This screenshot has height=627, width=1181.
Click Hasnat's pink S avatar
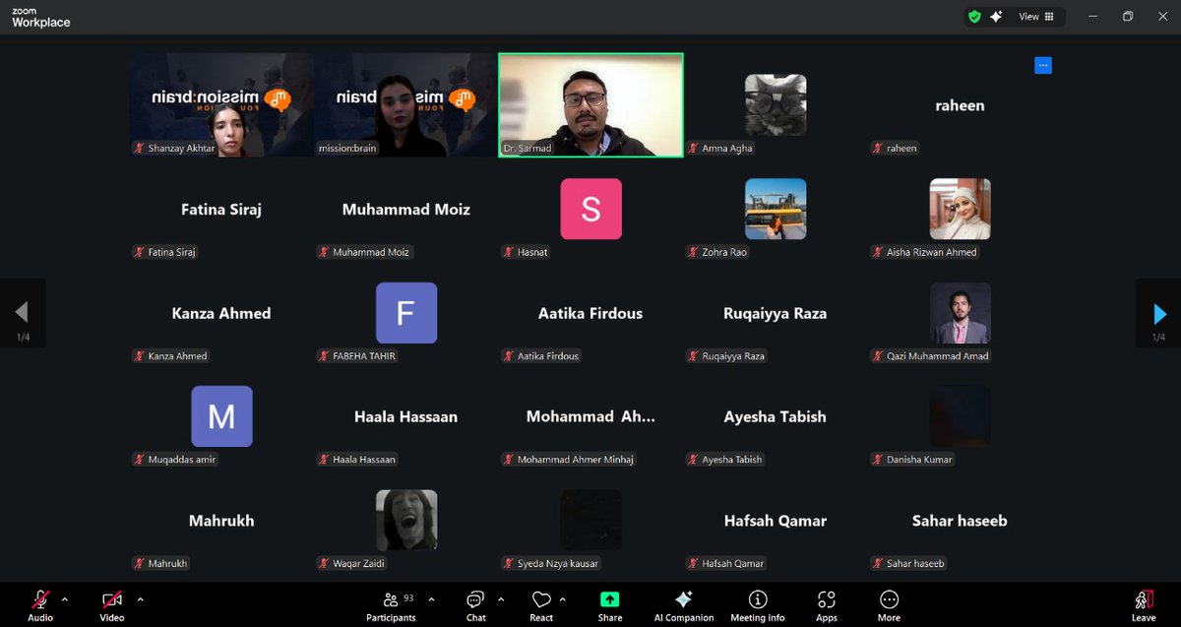click(590, 209)
